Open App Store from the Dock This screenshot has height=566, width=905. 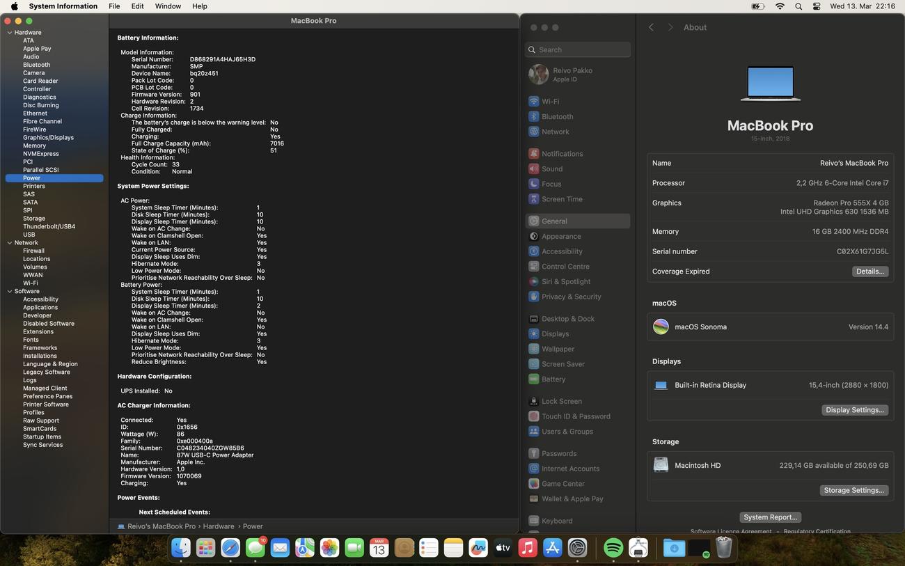coord(552,549)
